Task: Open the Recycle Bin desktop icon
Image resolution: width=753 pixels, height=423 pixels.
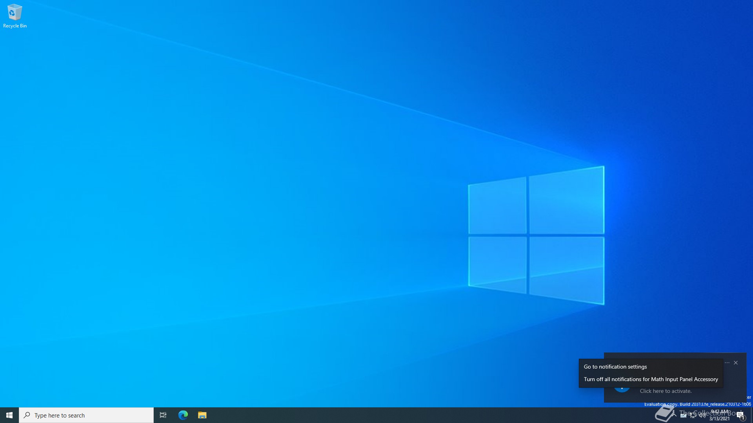Action: click(15, 16)
